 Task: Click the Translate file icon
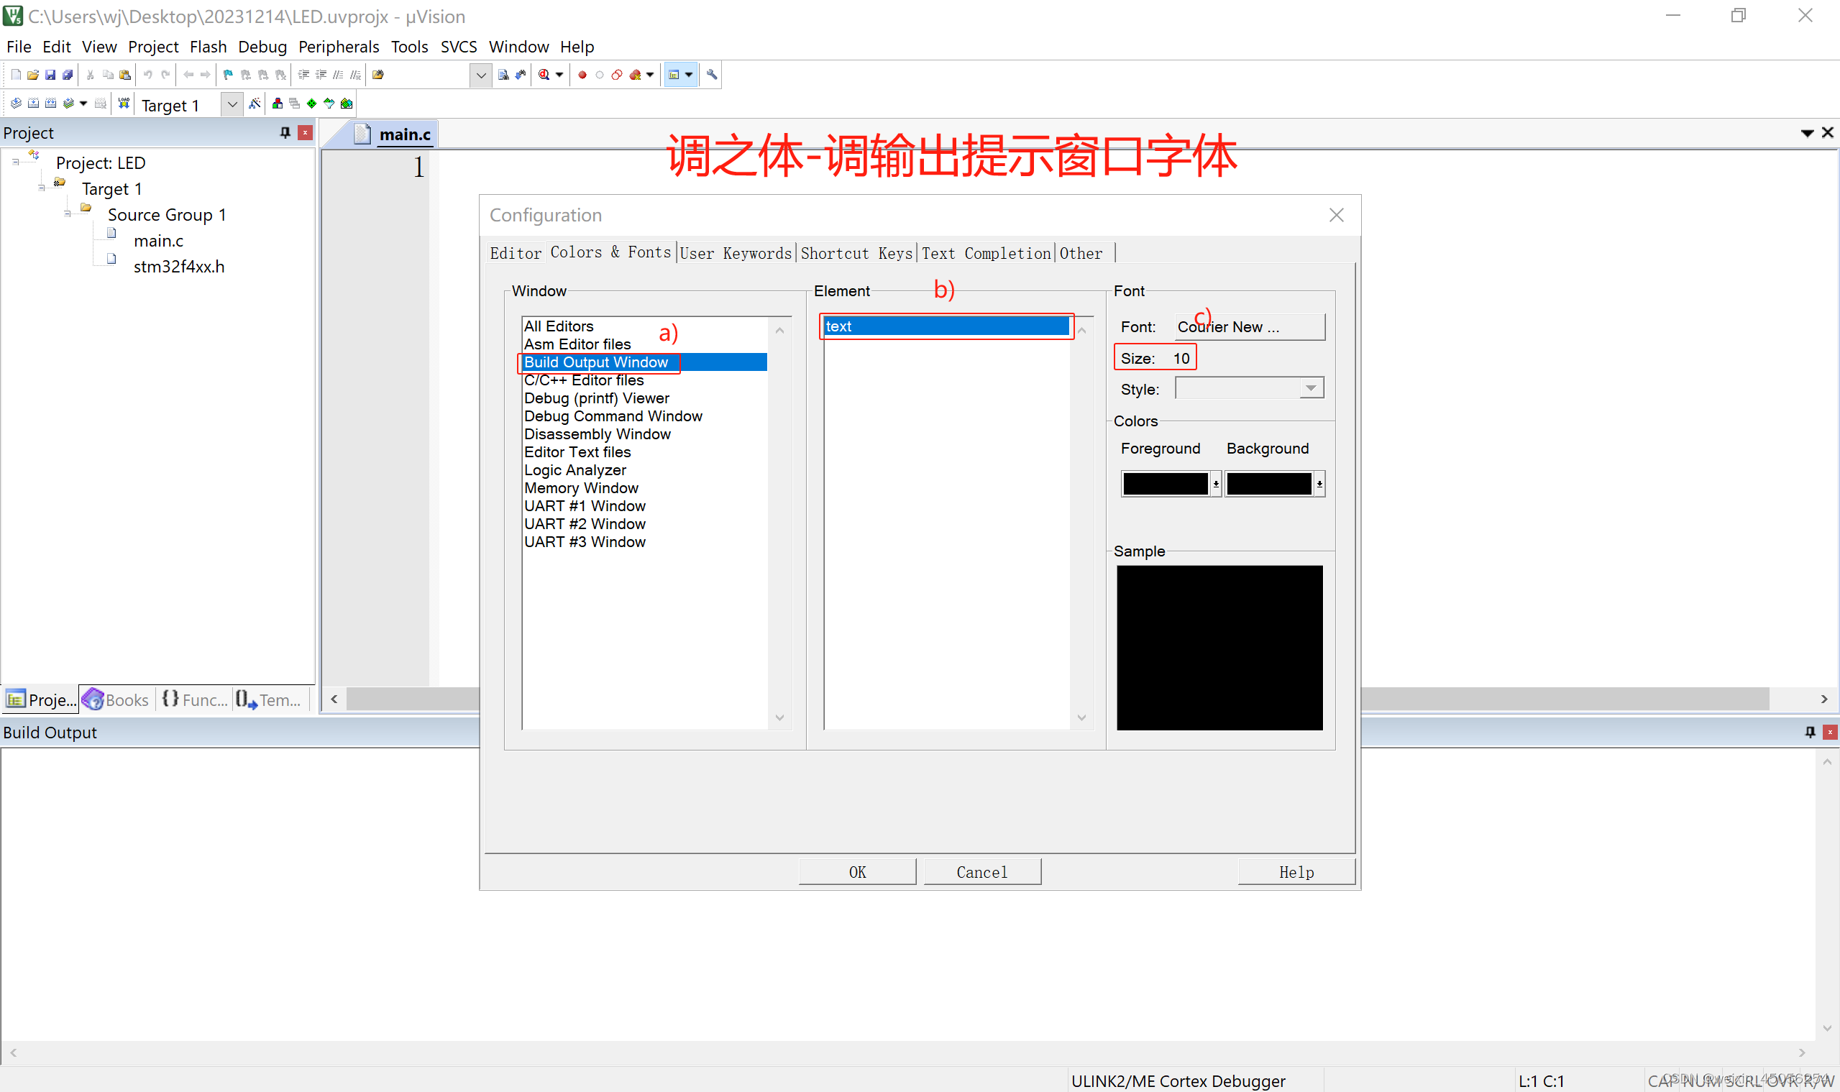tap(15, 103)
